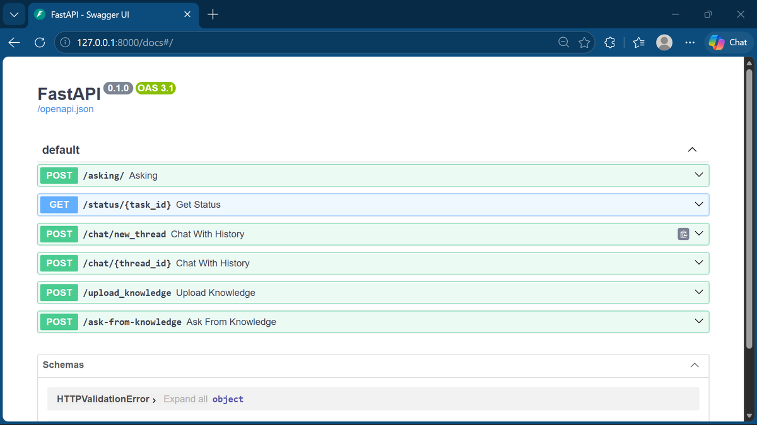Copy the /chat/new_thread path to clipboard

pos(683,234)
